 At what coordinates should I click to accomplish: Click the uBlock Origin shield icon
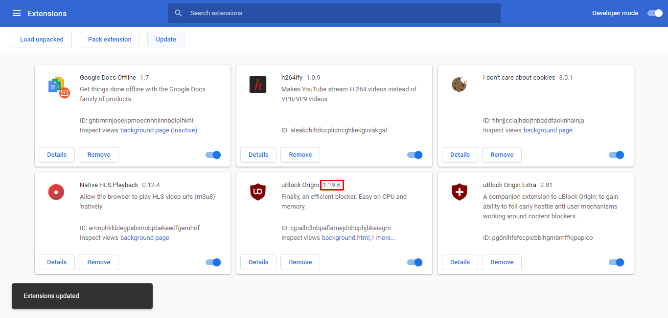[258, 192]
